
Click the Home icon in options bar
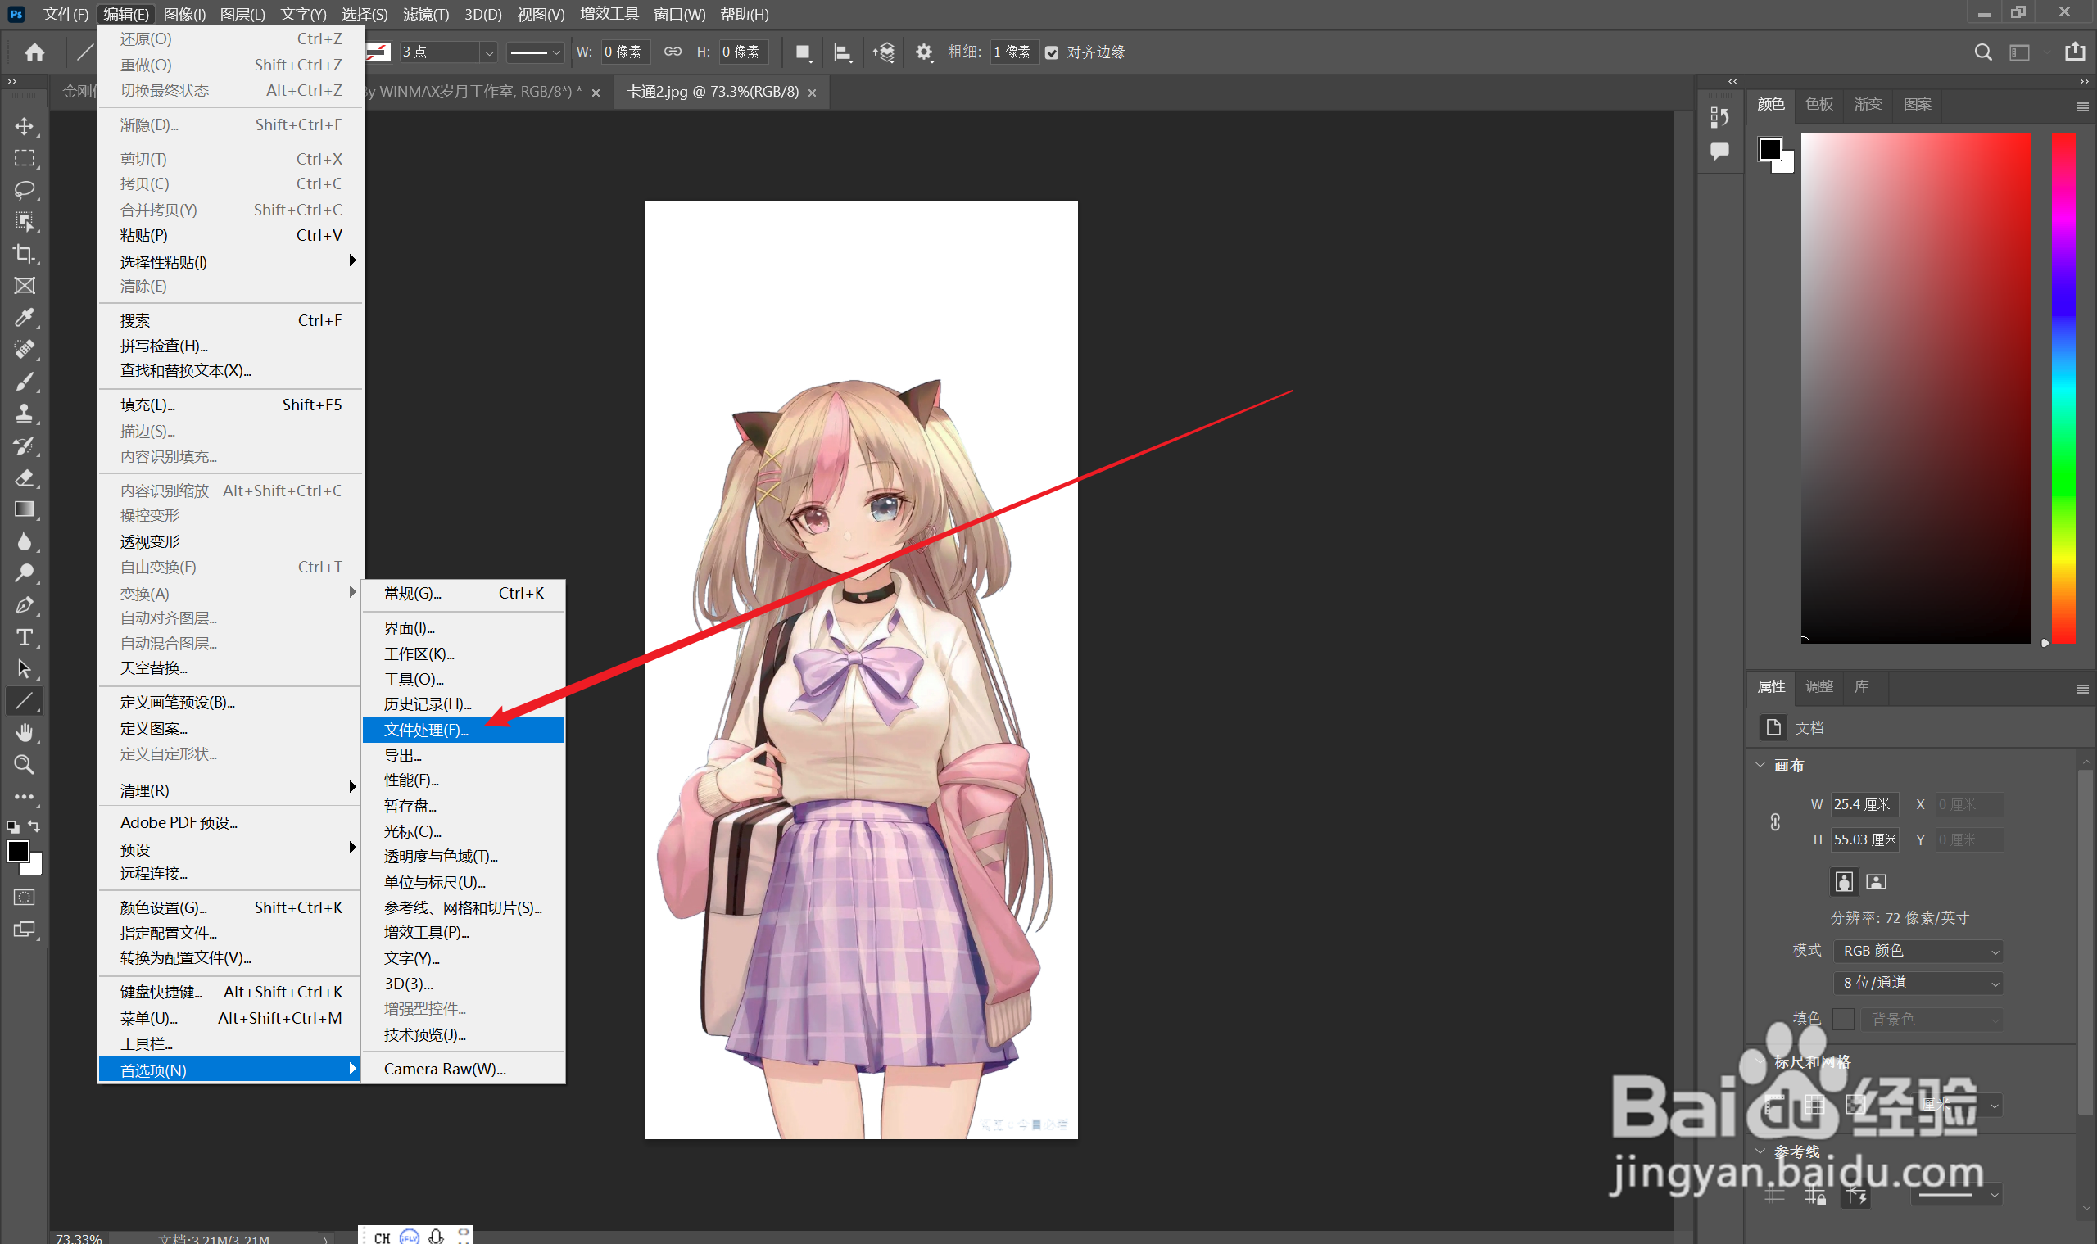pos(34,52)
